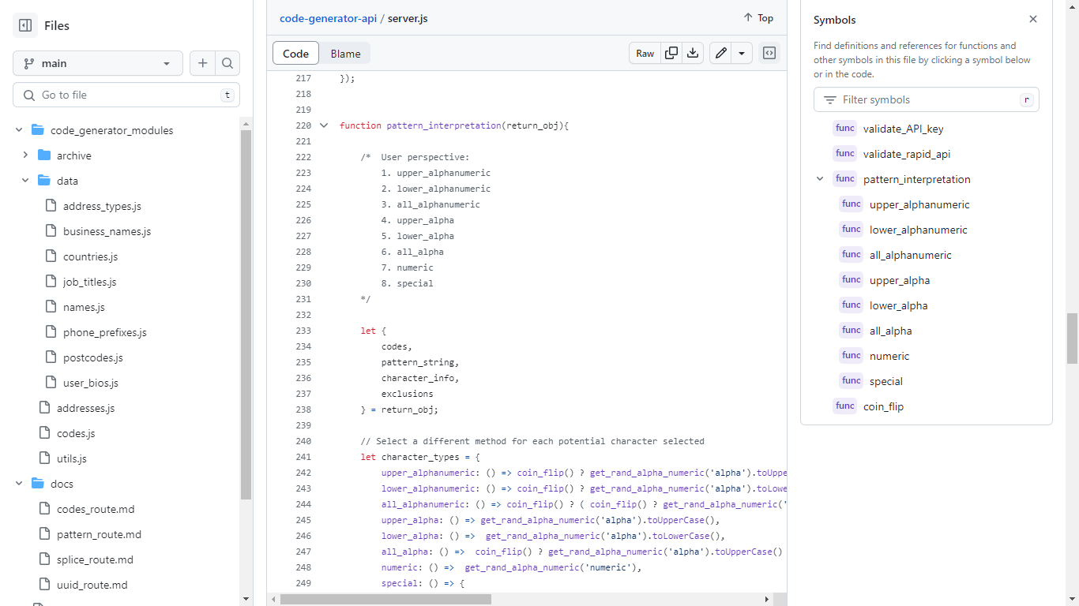Image resolution: width=1079 pixels, height=606 pixels.
Task: Click line number 233
Action: [303, 331]
